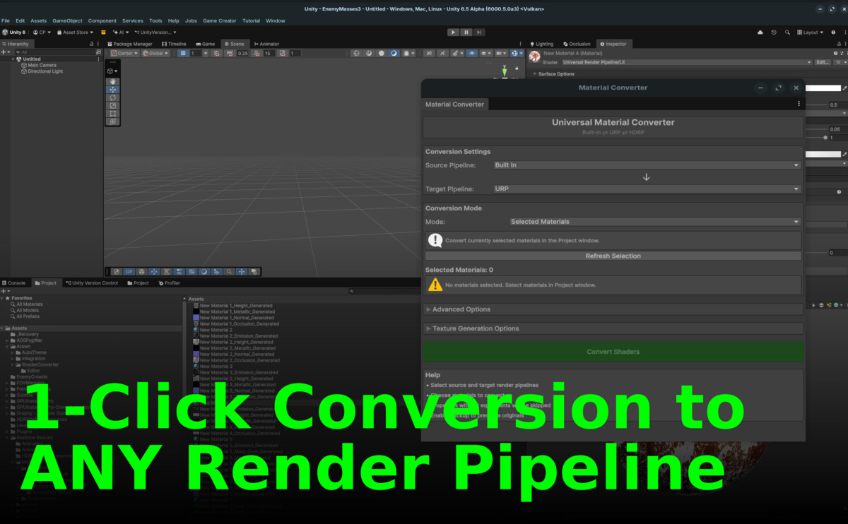
Task: Open the Game Creator menu
Action: pyautogui.click(x=220, y=20)
